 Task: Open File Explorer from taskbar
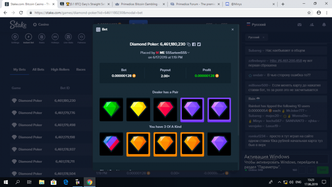tap(41, 182)
